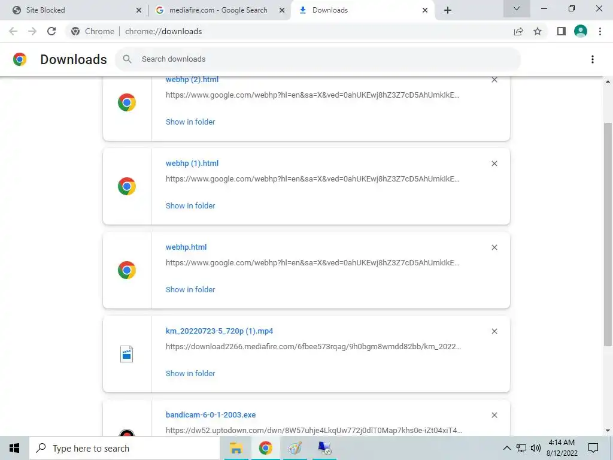
Task: Open the side panel icon
Action: 562,31
